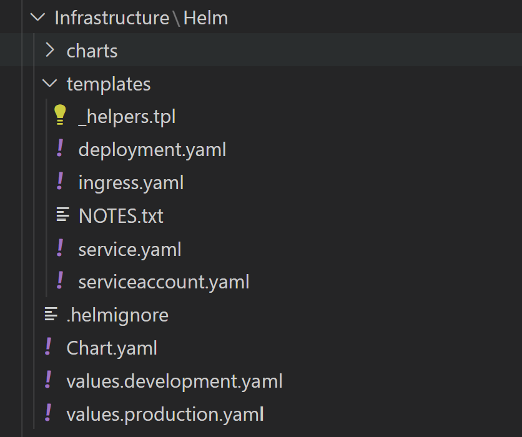Collapse the Infrastructure\Helm folder chevron
Image resolution: width=522 pixels, height=437 pixels.
pyautogui.click(x=39, y=17)
